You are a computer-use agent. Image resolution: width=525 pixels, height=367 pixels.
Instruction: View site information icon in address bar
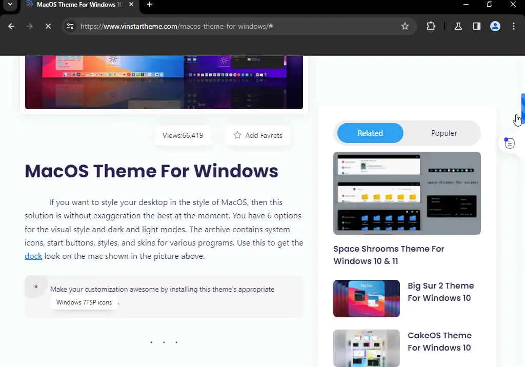click(x=70, y=26)
